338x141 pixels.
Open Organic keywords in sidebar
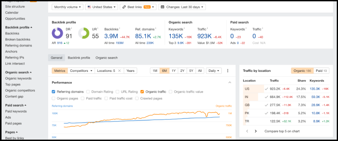pos(18,78)
